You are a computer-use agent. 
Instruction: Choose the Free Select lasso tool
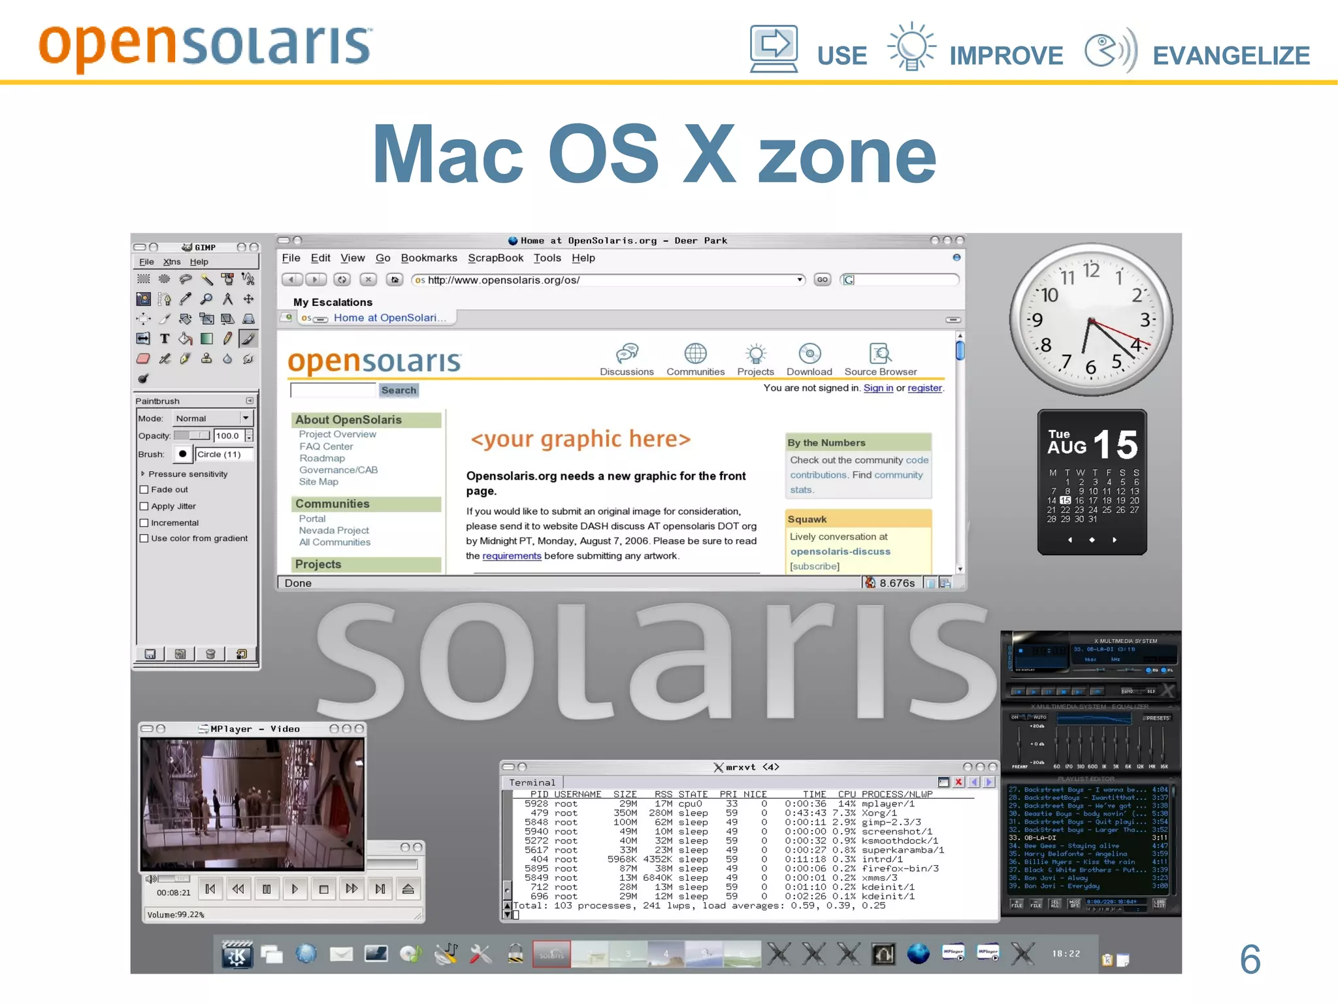click(186, 279)
